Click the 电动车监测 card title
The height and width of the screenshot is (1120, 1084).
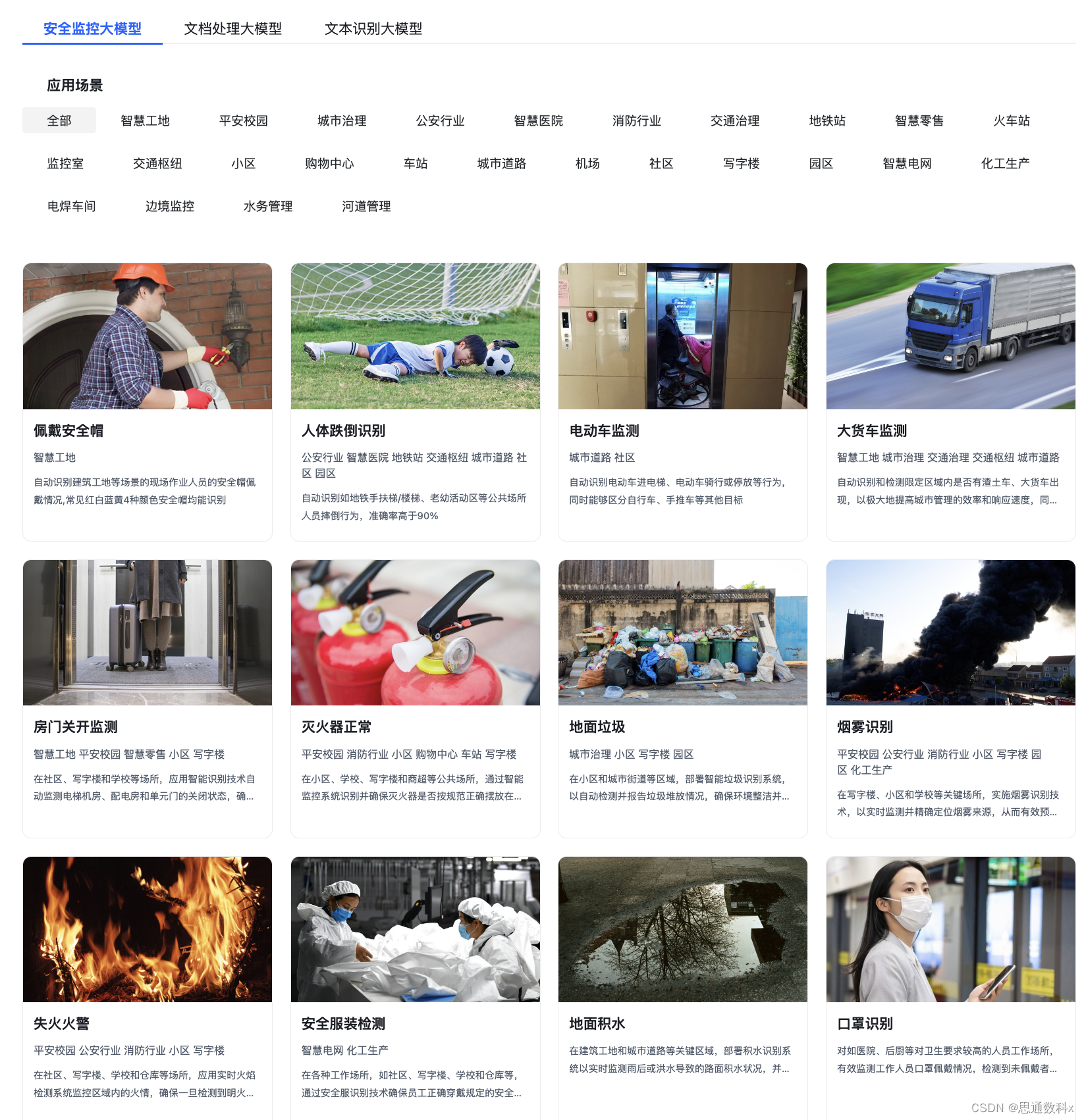(x=604, y=431)
